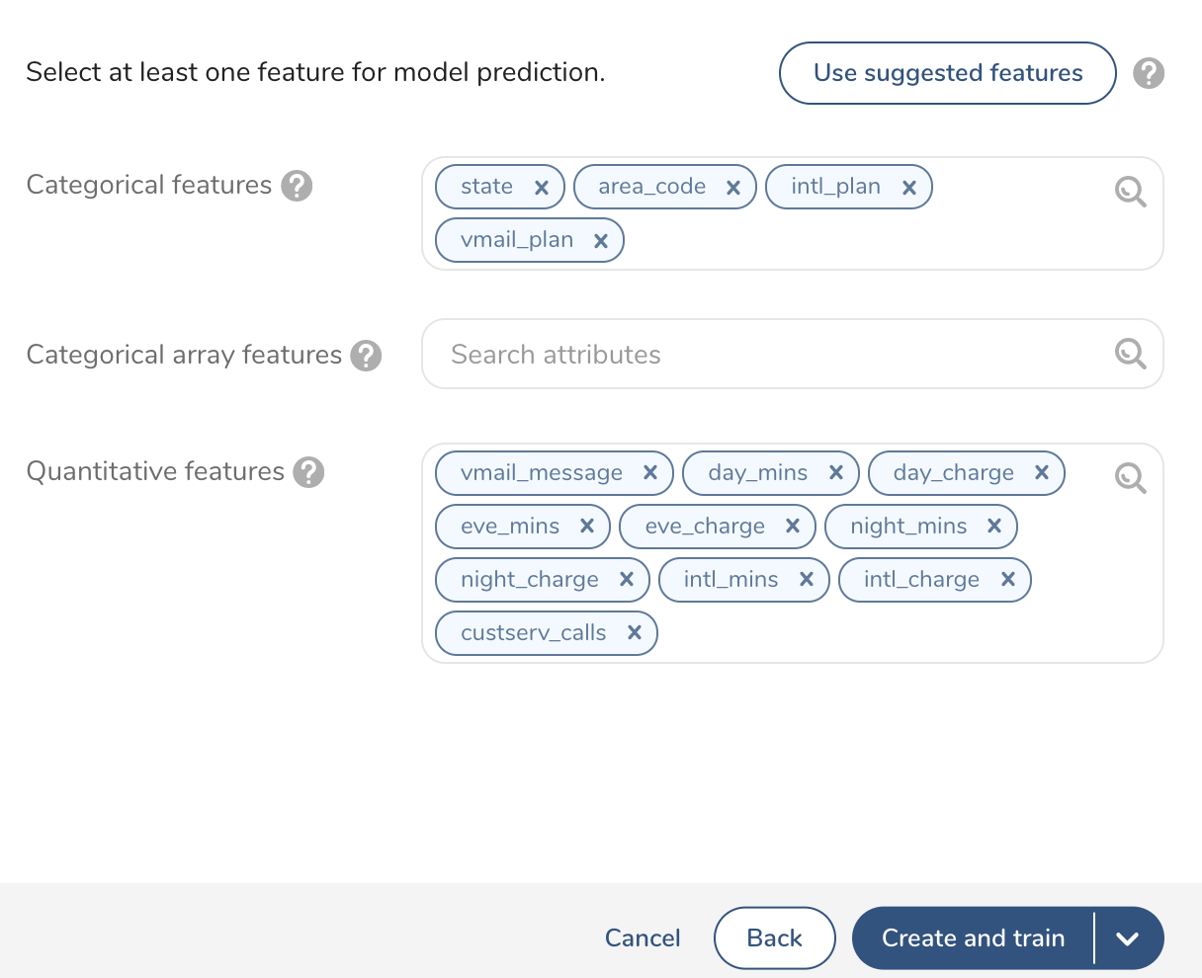
Task: Remove the day_charge quantitative feature
Action: (1041, 473)
